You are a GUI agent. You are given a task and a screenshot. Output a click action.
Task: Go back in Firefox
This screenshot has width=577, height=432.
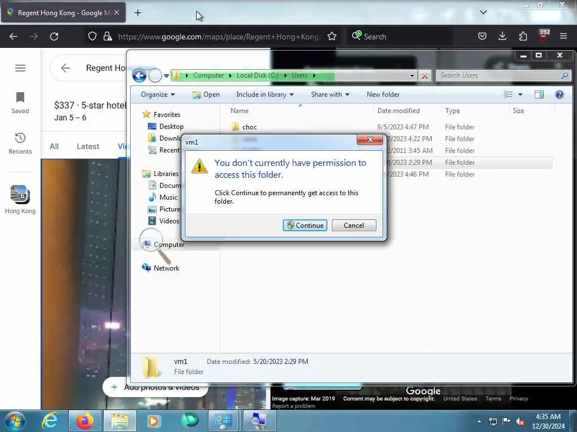14,37
